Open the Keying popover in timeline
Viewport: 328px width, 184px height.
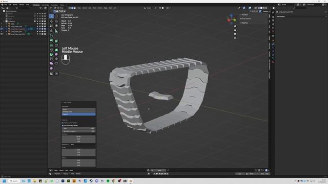coord(66,174)
